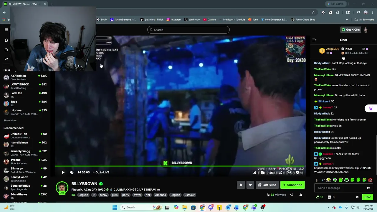Bookmark this page with star icon

tap(313, 12)
